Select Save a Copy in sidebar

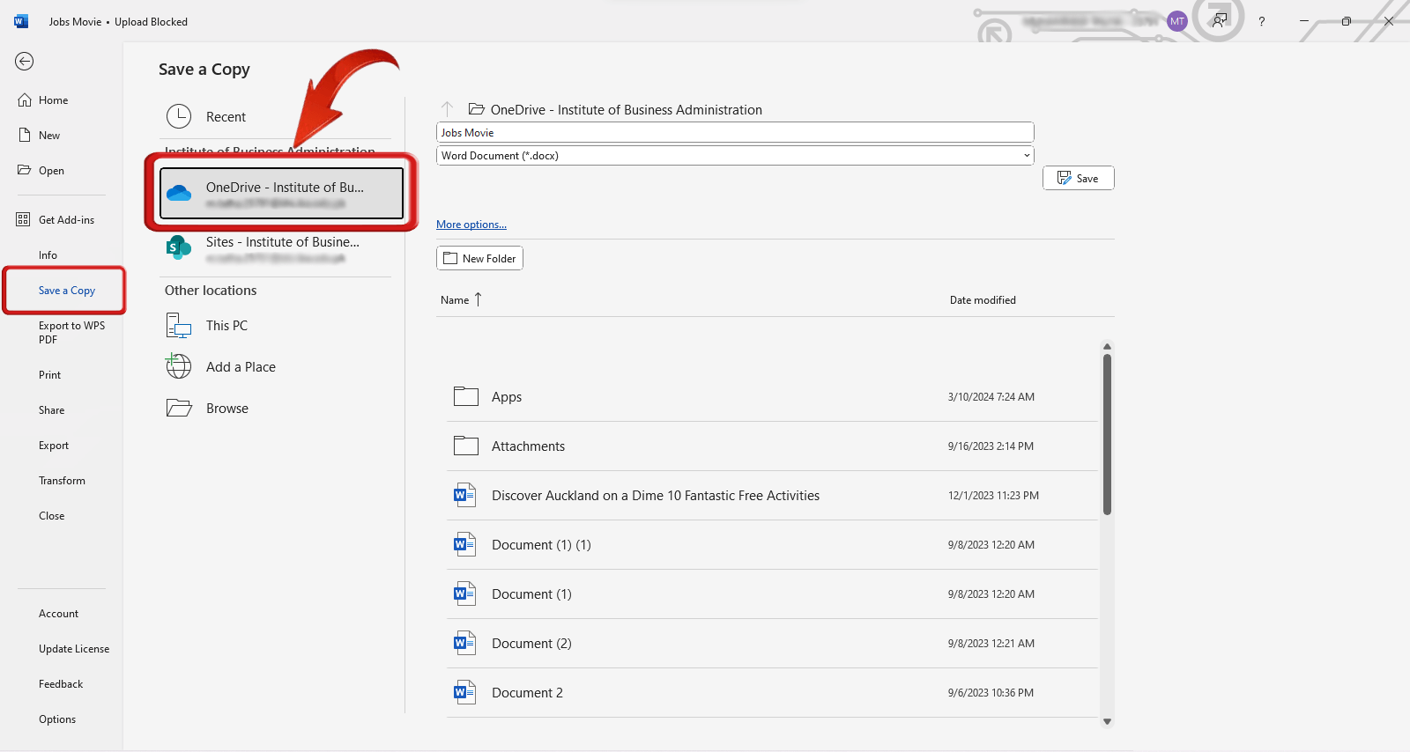point(66,291)
